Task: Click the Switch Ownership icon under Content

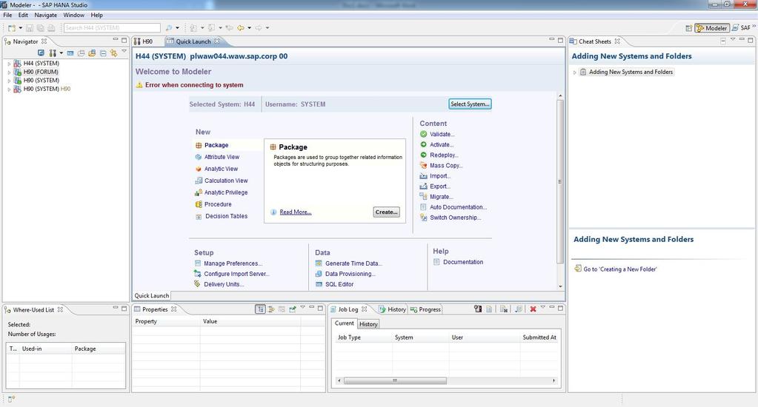Action: (x=424, y=218)
